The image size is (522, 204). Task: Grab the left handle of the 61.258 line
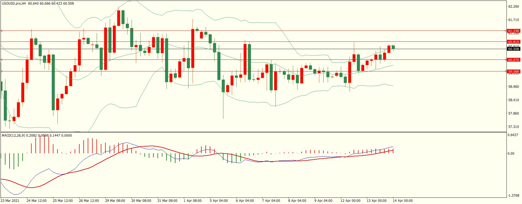[x=2, y=31]
